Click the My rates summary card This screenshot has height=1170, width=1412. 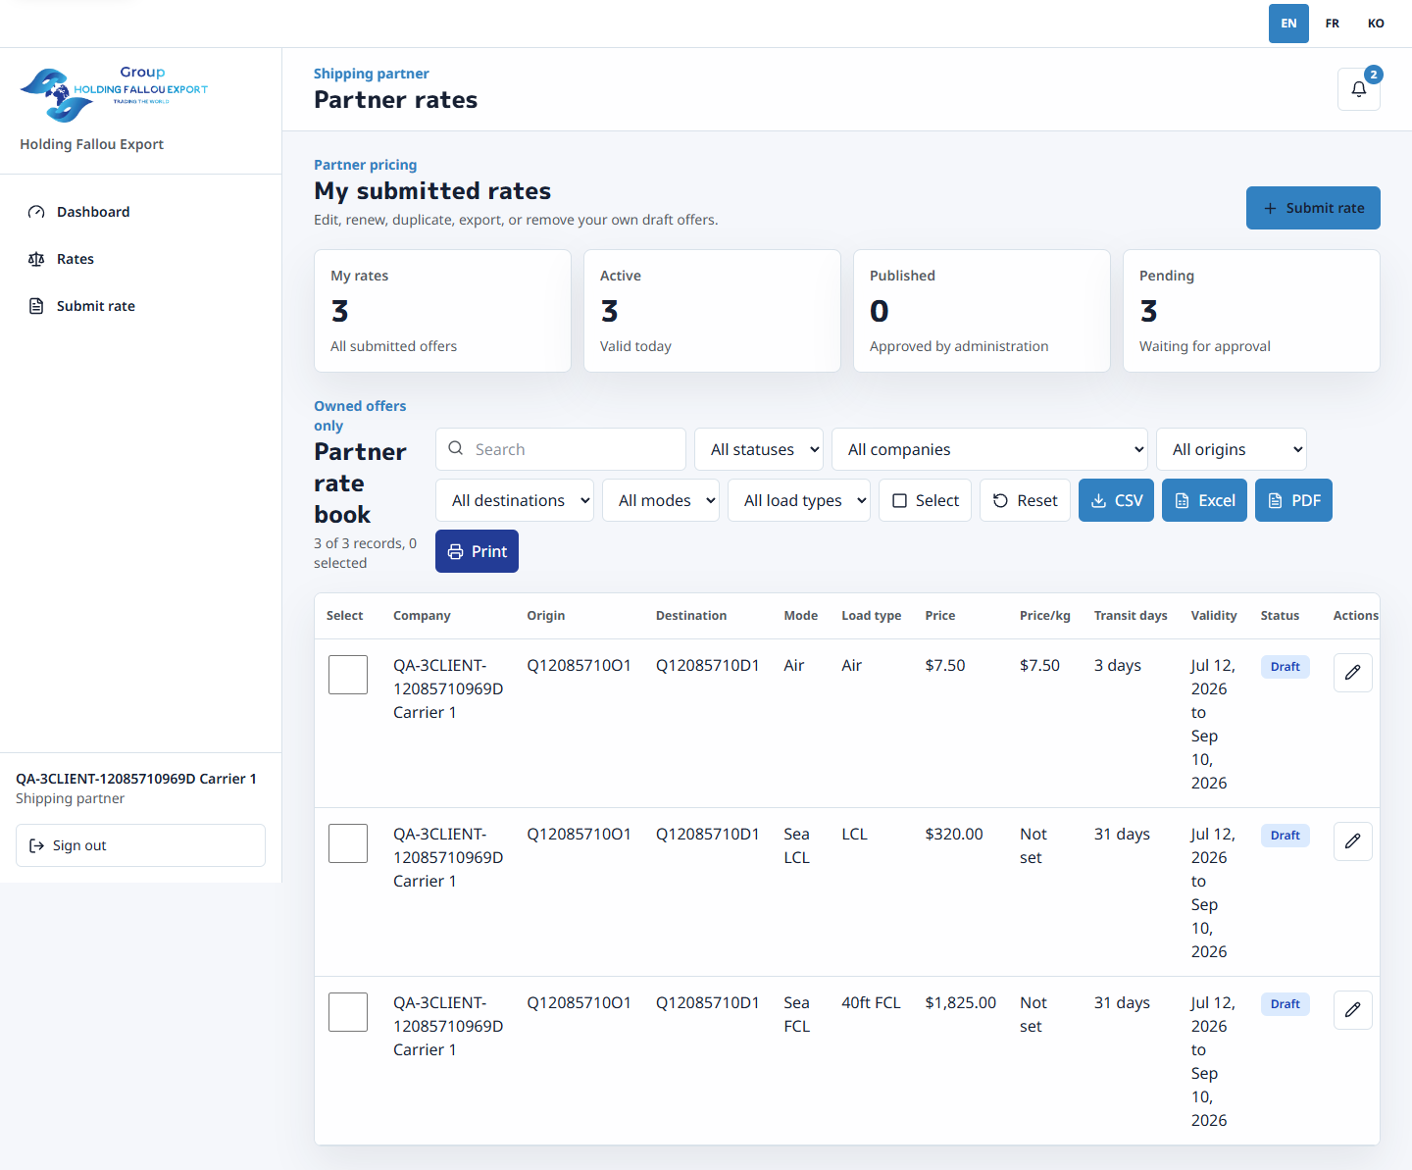(442, 311)
